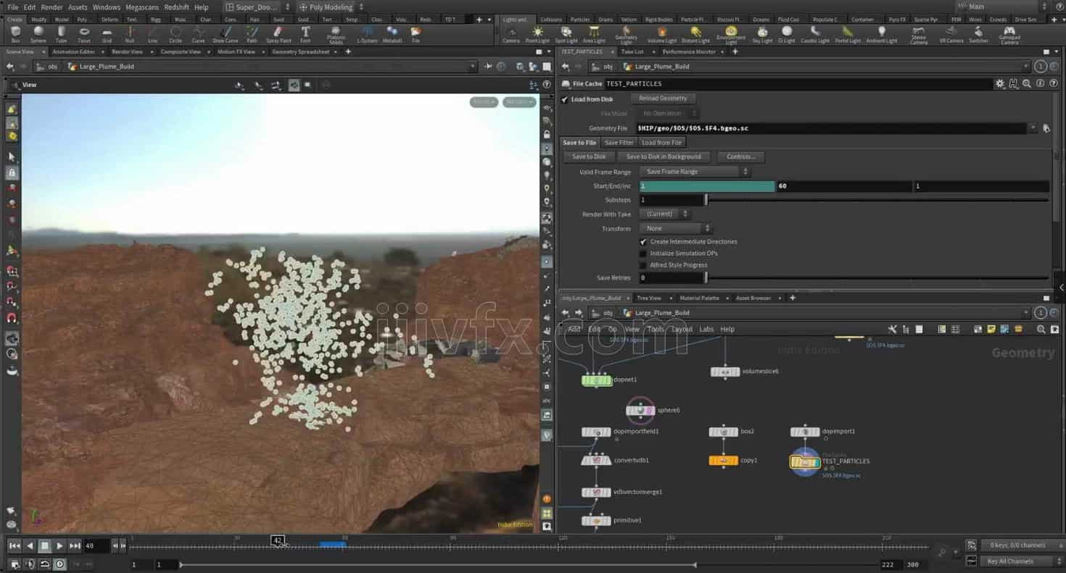The width and height of the screenshot is (1066, 573).
Task: Open the Redshift menu
Action: [176, 7]
